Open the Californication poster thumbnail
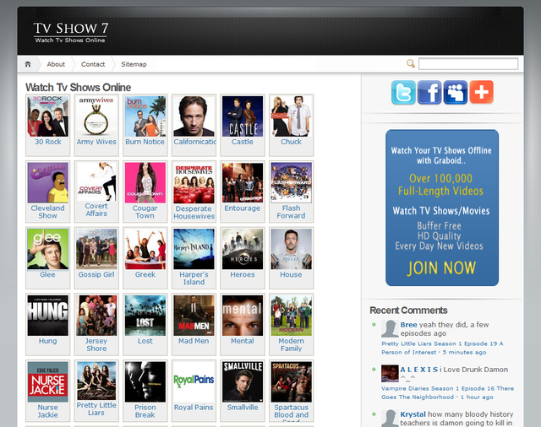Viewport: 541px width, 427px height. (194, 116)
